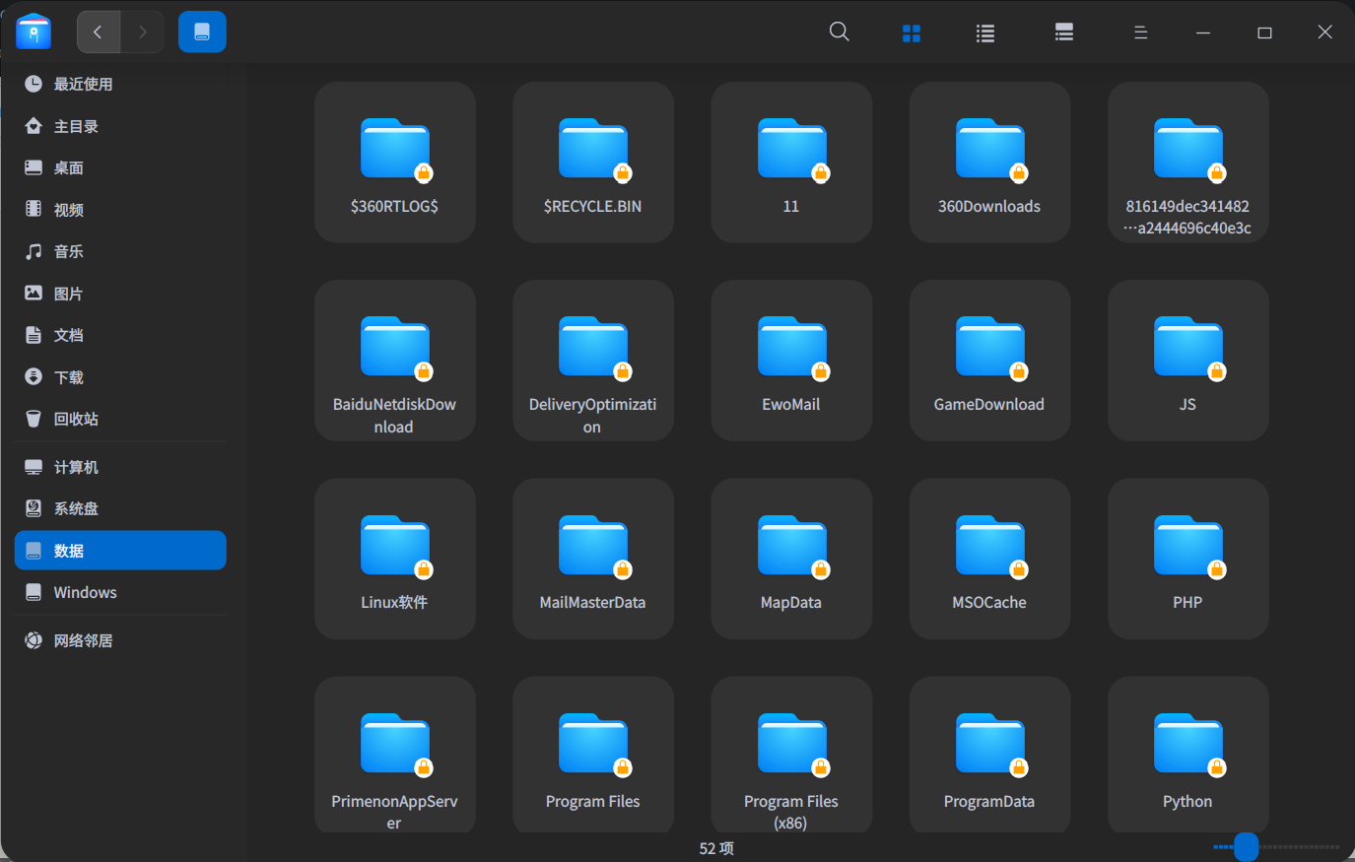Screen dimensions: 1355x862
Task: Select 回收站 sidebar entry
Action: tap(120, 419)
